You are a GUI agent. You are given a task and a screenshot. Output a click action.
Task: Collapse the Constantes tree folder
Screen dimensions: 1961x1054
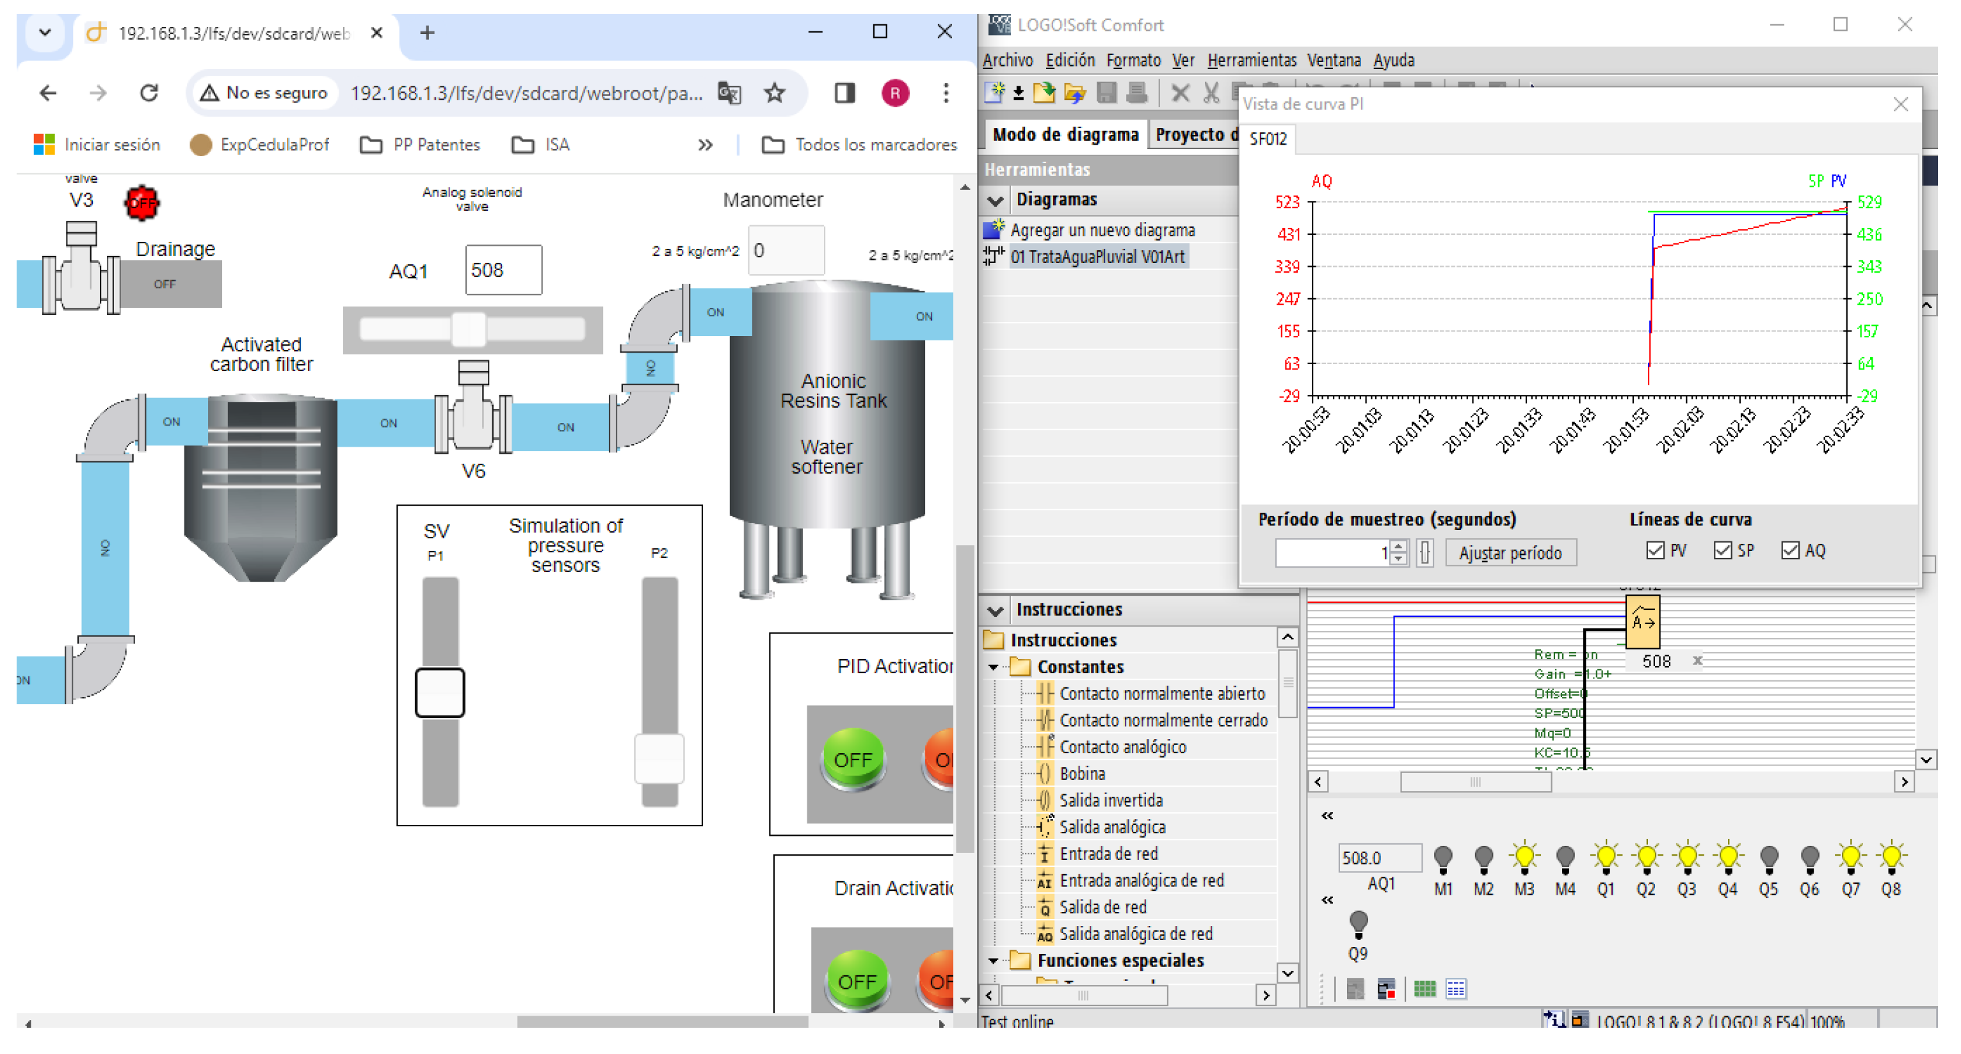[994, 667]
